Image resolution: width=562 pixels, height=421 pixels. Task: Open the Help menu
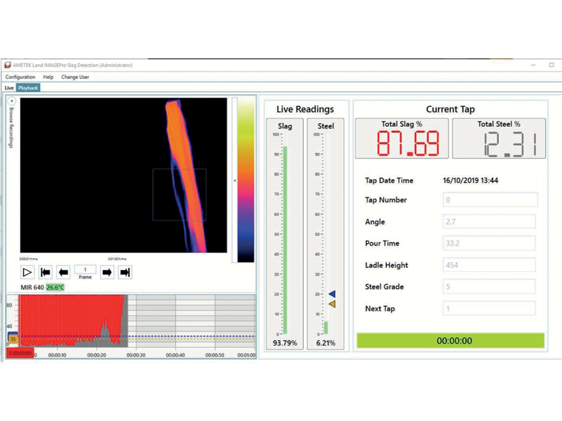(47, 77)
